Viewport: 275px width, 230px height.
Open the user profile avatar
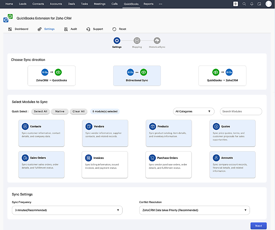[268, 4]
